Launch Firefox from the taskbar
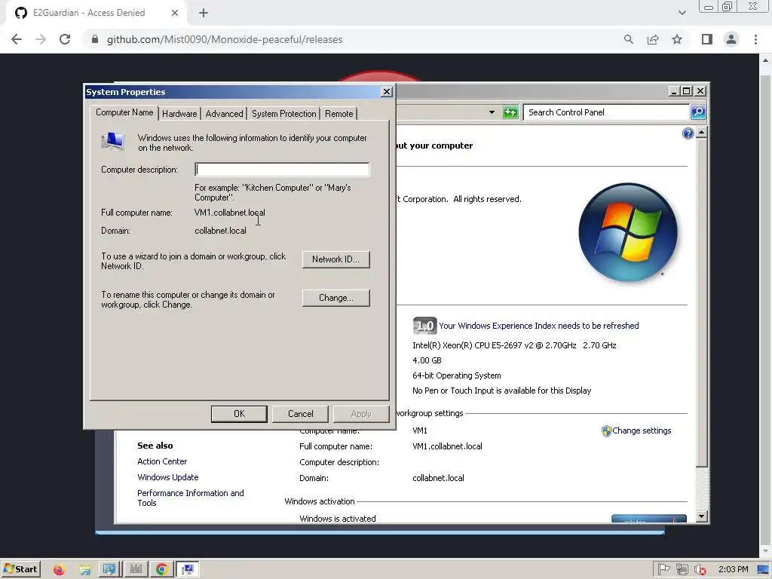The image size is (772, 579). [x=59, y=569]
